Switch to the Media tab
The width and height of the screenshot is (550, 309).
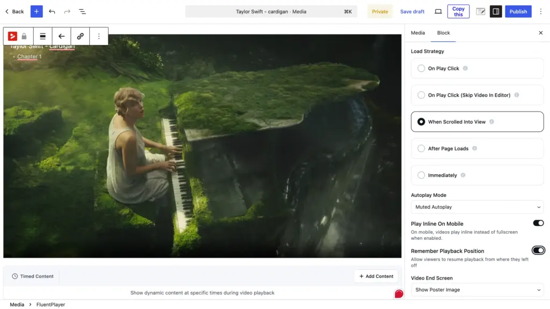click(418, 33)
